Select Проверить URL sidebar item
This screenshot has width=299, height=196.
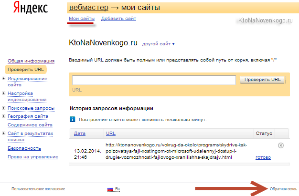[26, 70]
